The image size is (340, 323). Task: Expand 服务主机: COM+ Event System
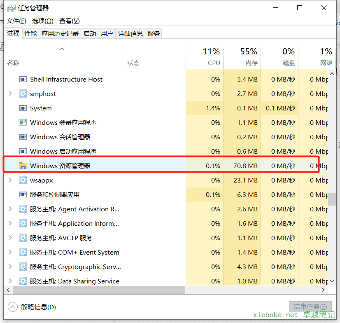(10, 253)
